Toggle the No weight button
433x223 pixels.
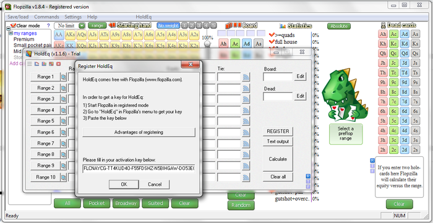tap(168, 25)
